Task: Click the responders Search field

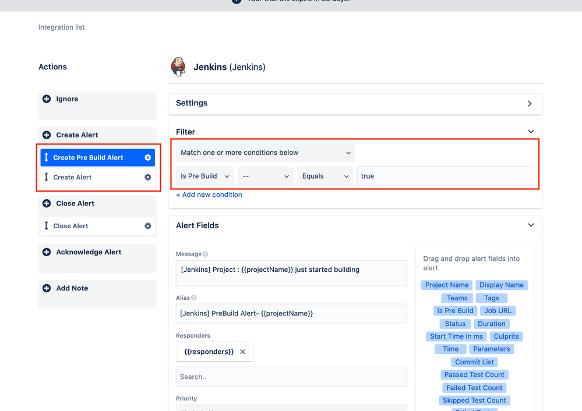Action: point(291,377)
